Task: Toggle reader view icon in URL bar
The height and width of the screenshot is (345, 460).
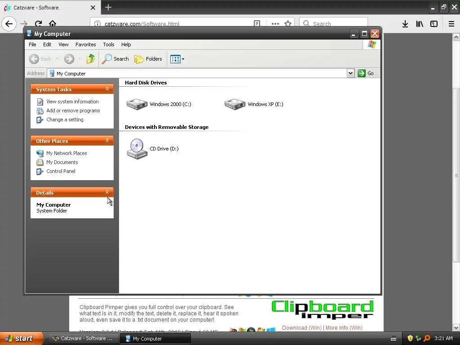Action: click(x=257, y=23)
